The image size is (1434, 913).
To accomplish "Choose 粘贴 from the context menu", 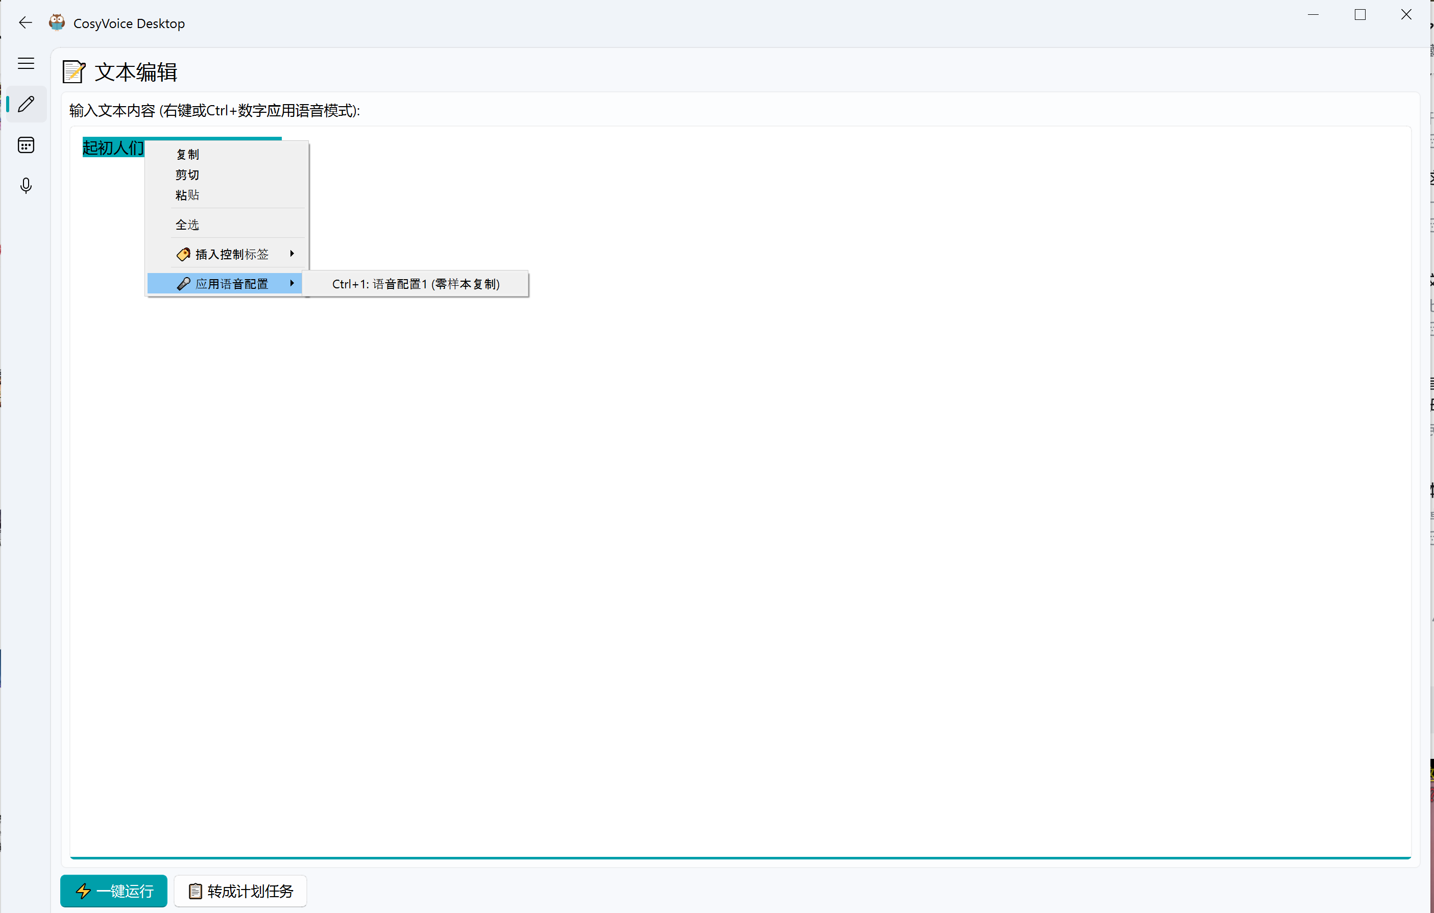I will coord(187,195).
